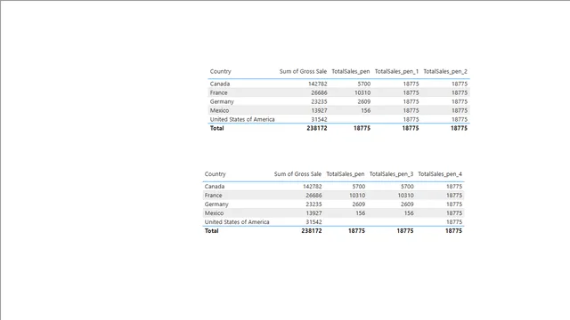Click Mexico's 18775 under TotalSales_pen_1

point(411,110)
